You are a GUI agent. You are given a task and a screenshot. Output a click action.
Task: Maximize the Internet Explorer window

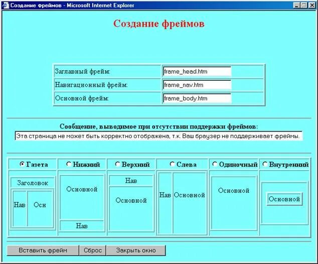[304, 6]
